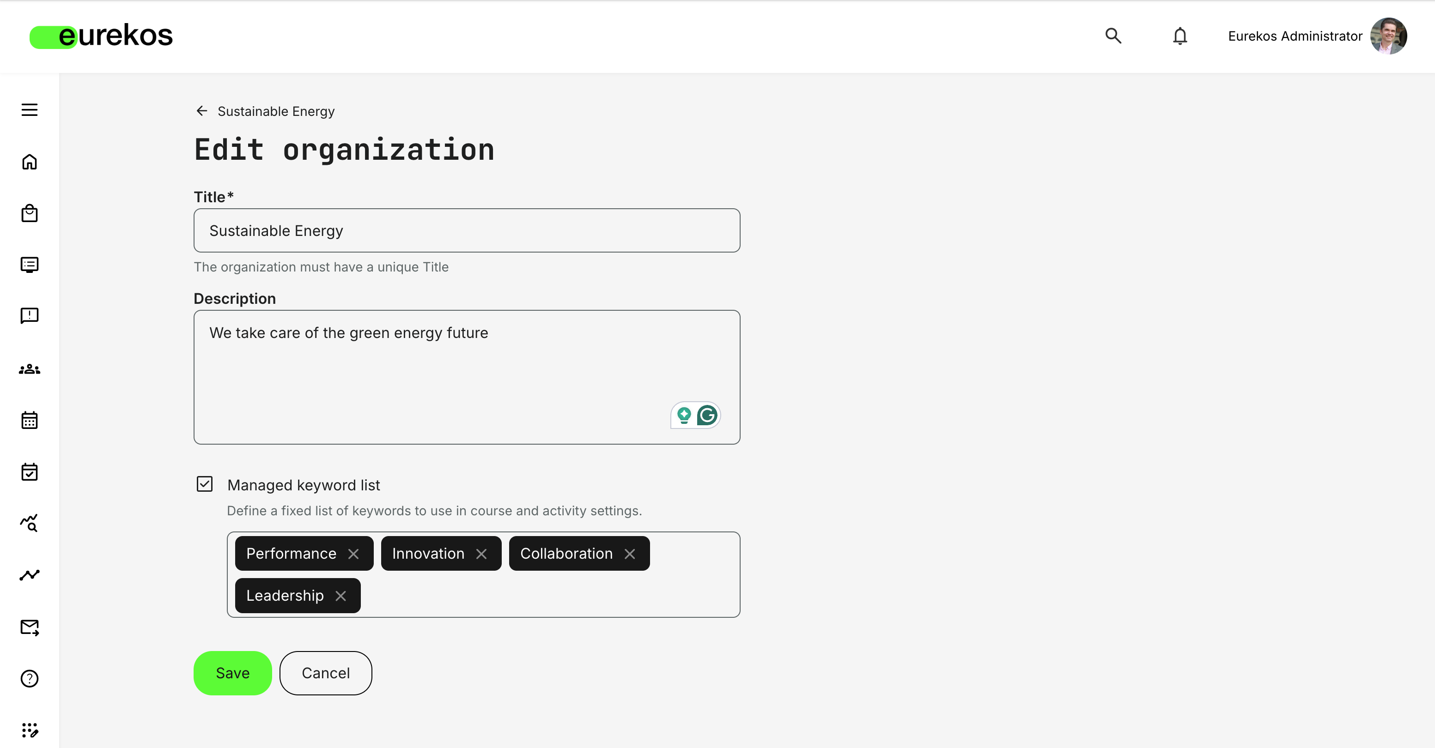Image resolution: width=1435 pixels, height=748 pixels.
Task: Select the statistics line chart icon
Action: coord(29,575)
